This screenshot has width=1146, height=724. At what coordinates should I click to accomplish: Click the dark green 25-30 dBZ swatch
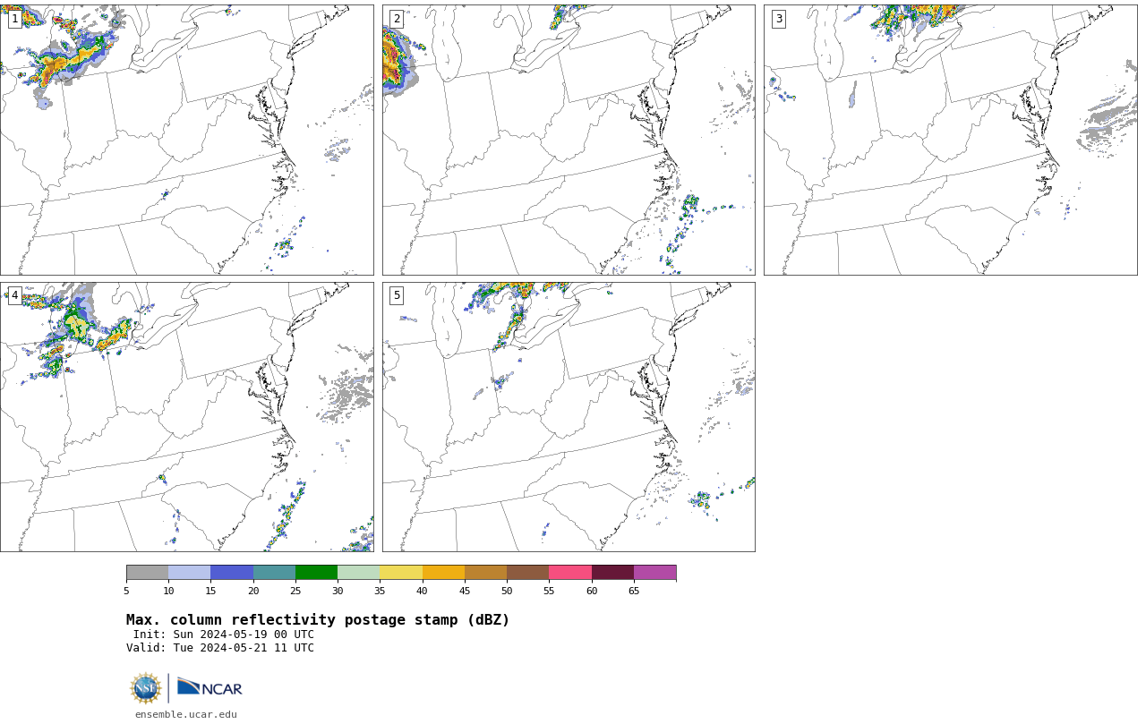(316, 572)
